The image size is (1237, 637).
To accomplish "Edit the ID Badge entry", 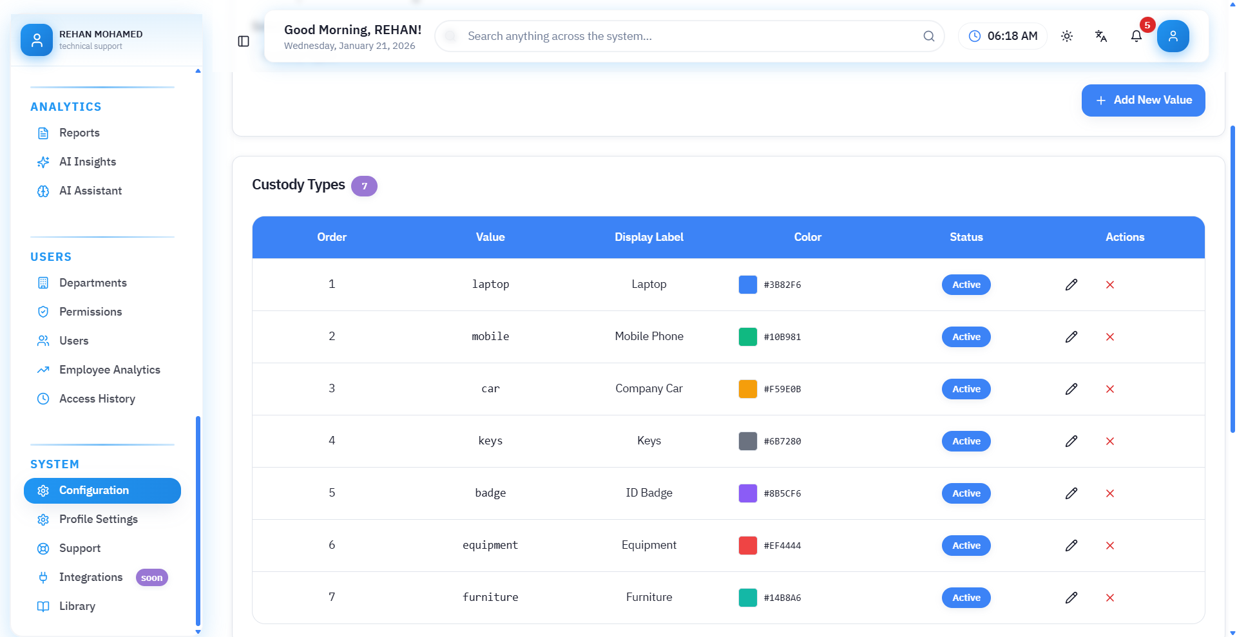I will click(x=1071, y=493).
